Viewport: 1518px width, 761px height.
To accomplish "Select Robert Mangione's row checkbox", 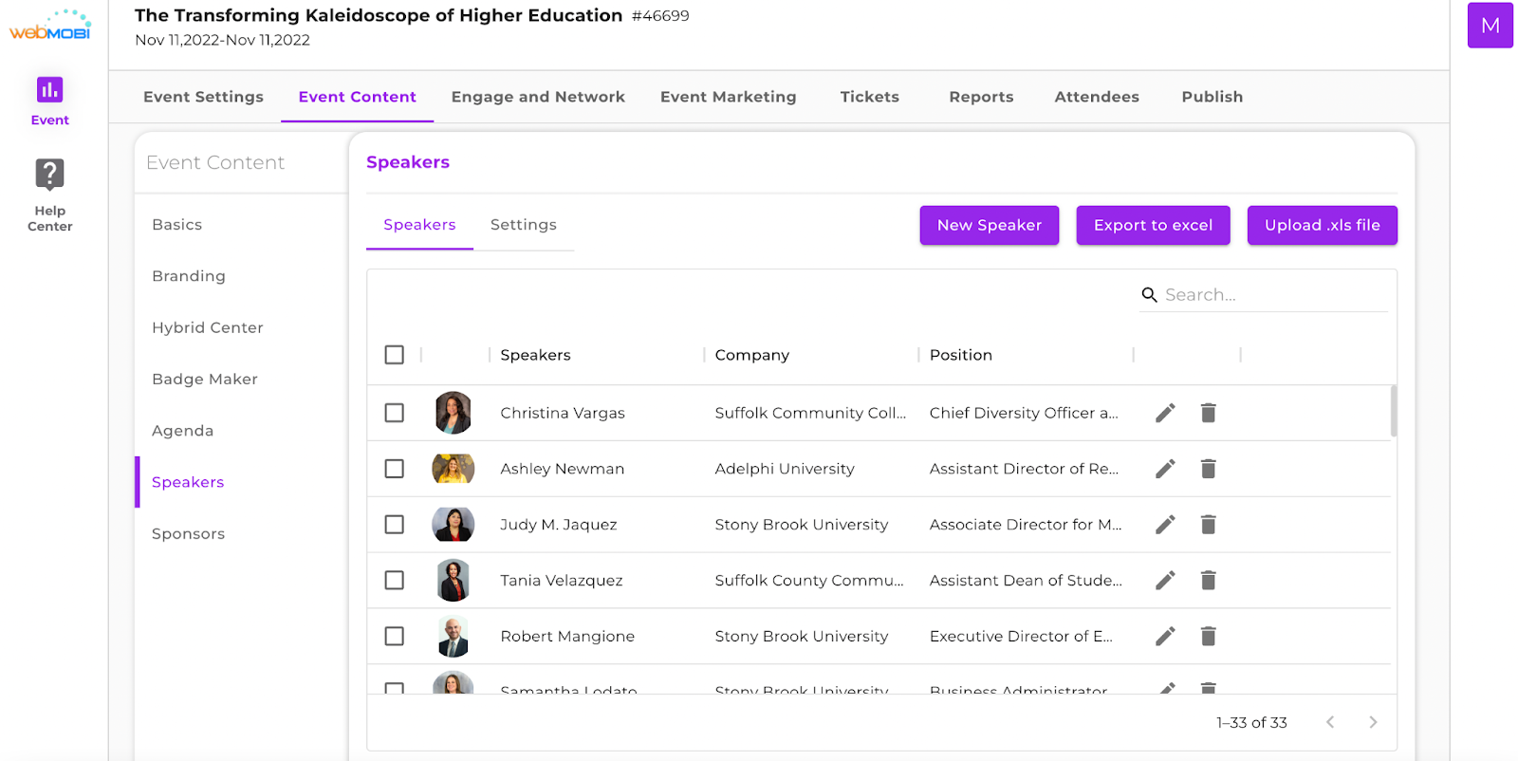I will coord(395,637).
